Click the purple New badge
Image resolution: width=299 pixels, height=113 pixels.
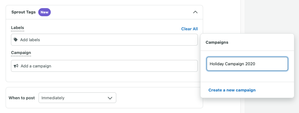click(45, 12)
